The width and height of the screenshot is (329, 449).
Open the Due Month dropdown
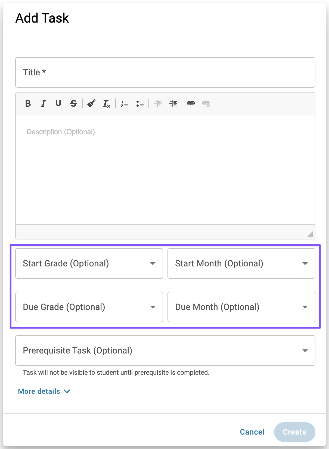tap(241, 307)
